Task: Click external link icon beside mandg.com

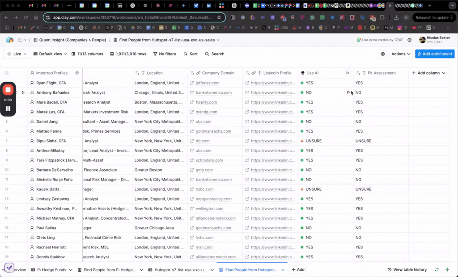Action: pos(192,112)
